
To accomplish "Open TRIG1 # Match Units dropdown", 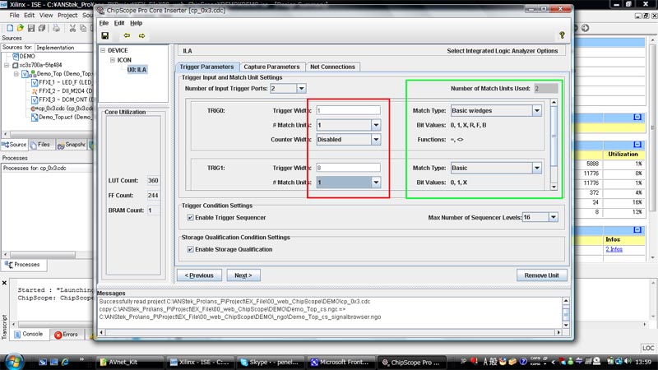I will [376, 183].
